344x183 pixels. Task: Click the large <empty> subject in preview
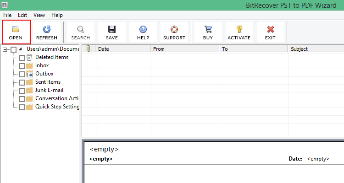pyautogui.click(x=104, y=149)
